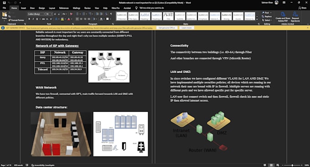The image size is (310, 167).
Task: Increase the paragraph indent
Action: coord(101,14)
